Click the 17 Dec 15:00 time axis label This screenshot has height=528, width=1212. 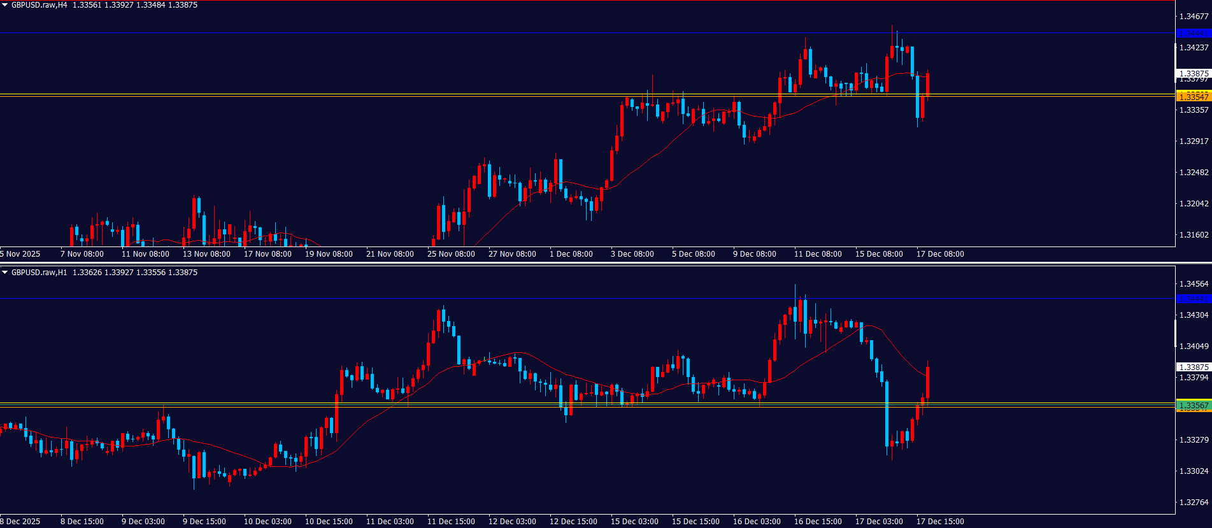(x=940, y=522)
